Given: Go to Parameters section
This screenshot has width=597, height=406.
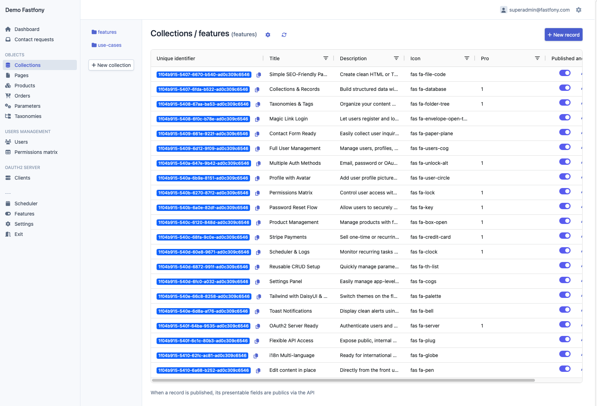Looking at the screenshot, I should (x=40, y=106).
